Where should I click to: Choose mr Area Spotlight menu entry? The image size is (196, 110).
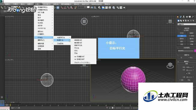coord(84,56)
